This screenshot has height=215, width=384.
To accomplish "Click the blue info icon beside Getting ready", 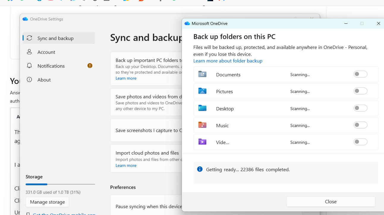I will [200, 169].
